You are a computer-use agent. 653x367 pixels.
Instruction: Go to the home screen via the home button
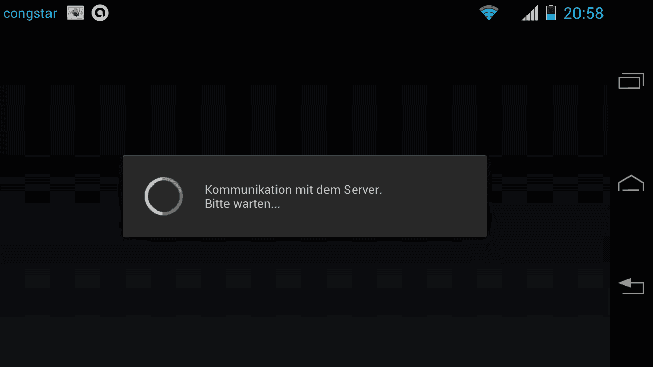(x=632, y=183)
